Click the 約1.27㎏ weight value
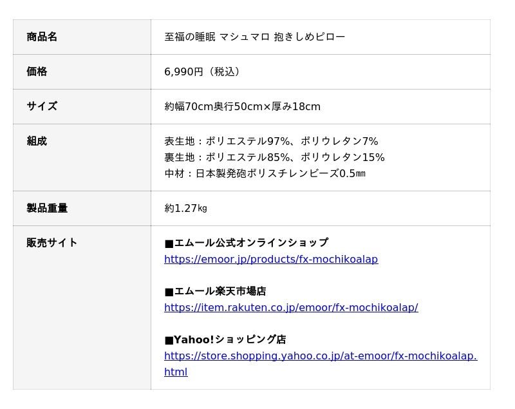This screenshot has width=515, height=409. tap(185, 208)
